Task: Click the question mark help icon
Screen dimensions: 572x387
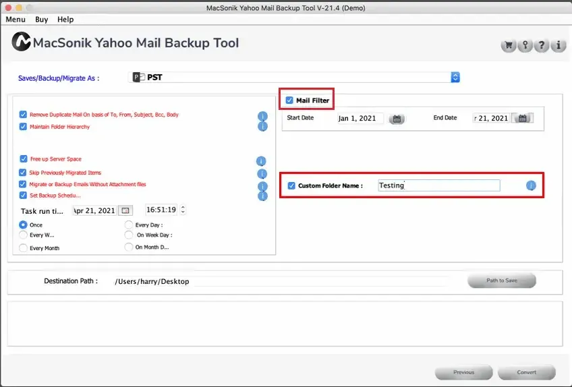Action: tap(542, 46)
